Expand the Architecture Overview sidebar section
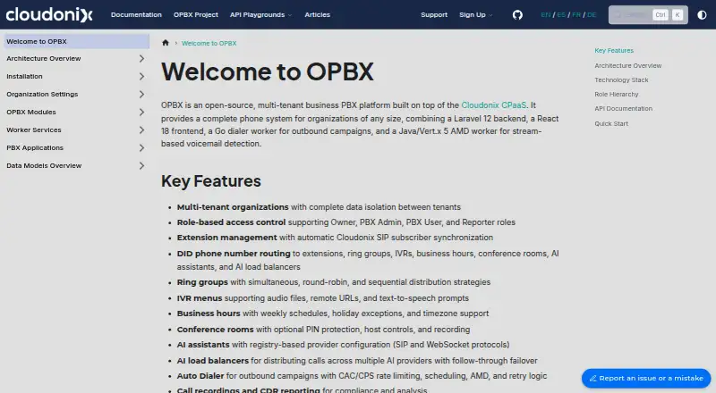 coord(141,58)
